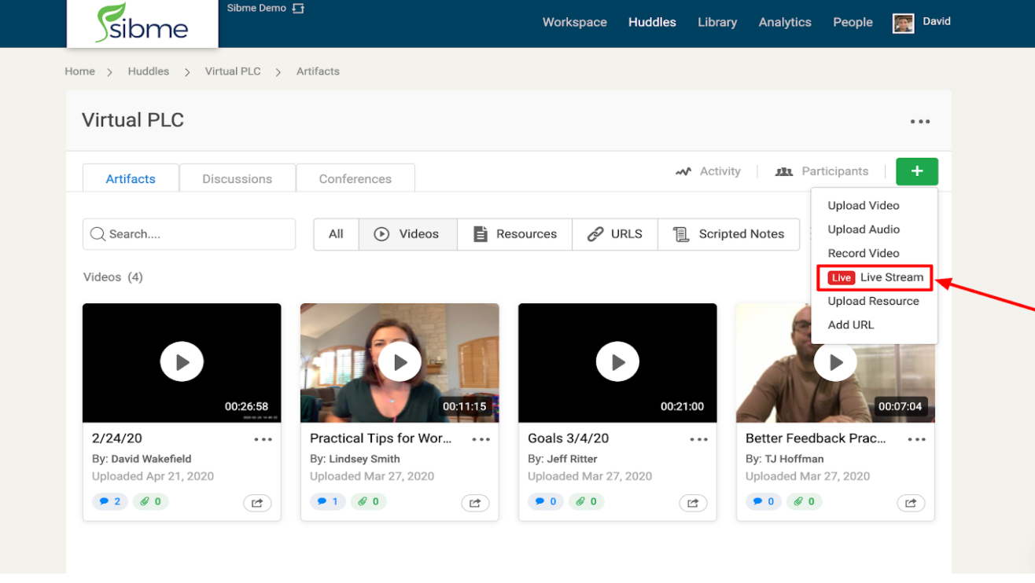
Task: Click into the Search field
Action: click(x=189, y=234)
